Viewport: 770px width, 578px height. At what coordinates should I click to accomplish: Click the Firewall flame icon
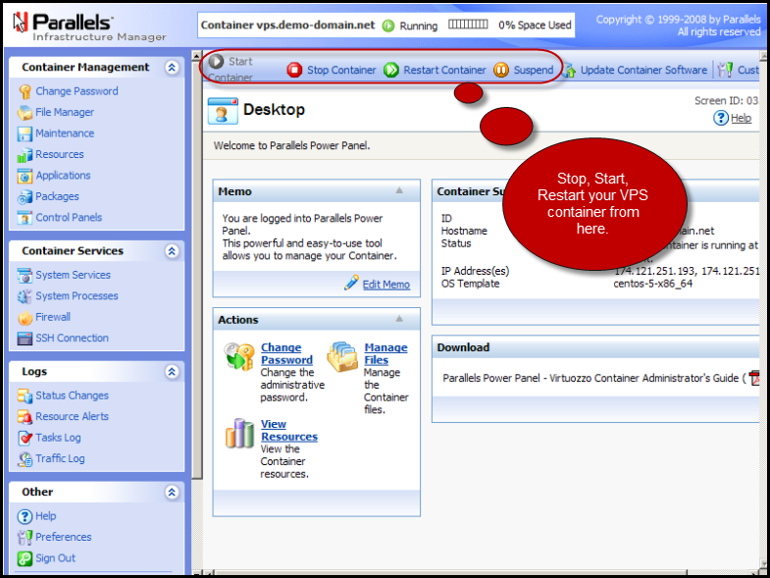[x=25, y=318]
